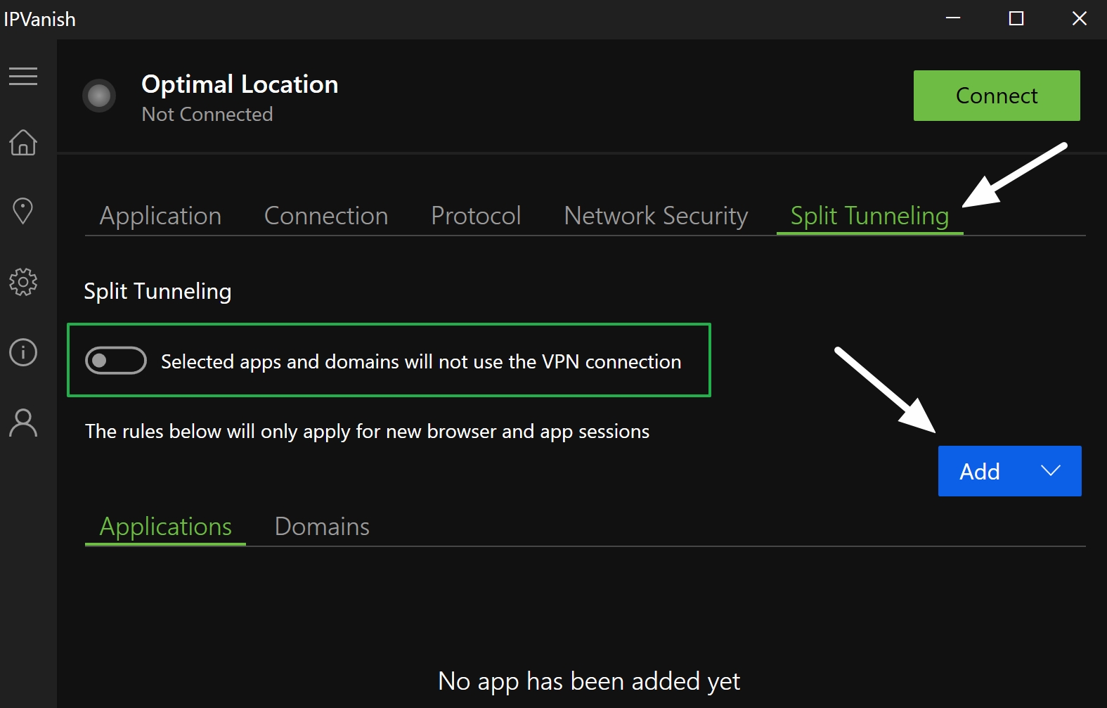Click the blue Add button
The height and width of the screenshot is (708, 1107).
click(980, 471)
